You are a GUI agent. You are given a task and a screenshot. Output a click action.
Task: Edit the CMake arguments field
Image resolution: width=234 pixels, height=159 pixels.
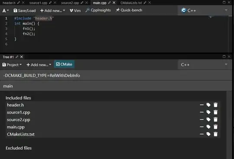(116, 75)
